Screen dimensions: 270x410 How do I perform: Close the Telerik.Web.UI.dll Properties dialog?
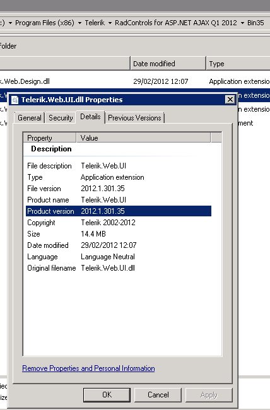230,100
